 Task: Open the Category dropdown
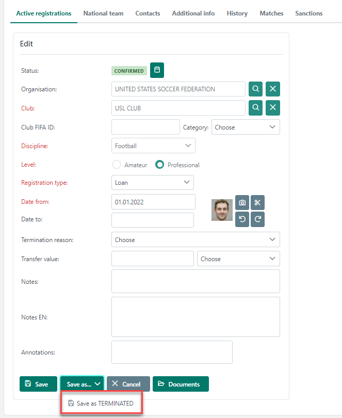pos(246,127)
